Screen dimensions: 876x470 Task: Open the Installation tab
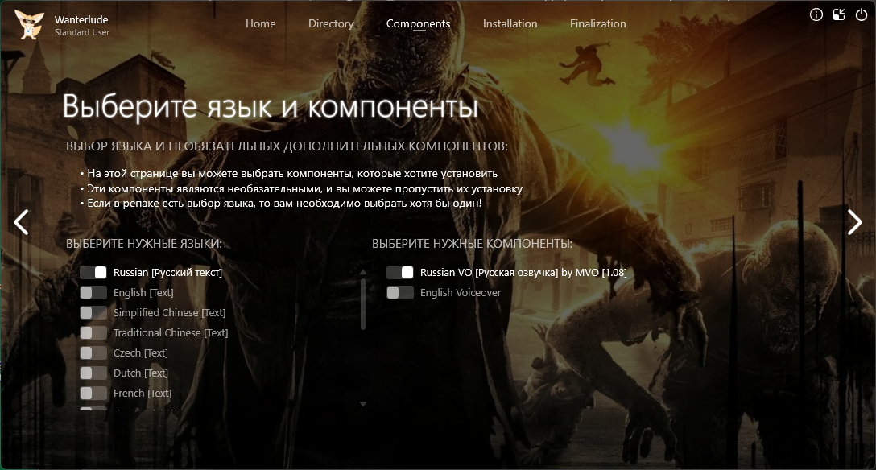point(510,23)
